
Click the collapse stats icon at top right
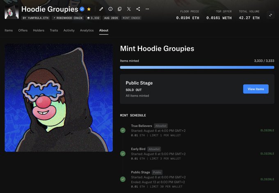(270, 15)
